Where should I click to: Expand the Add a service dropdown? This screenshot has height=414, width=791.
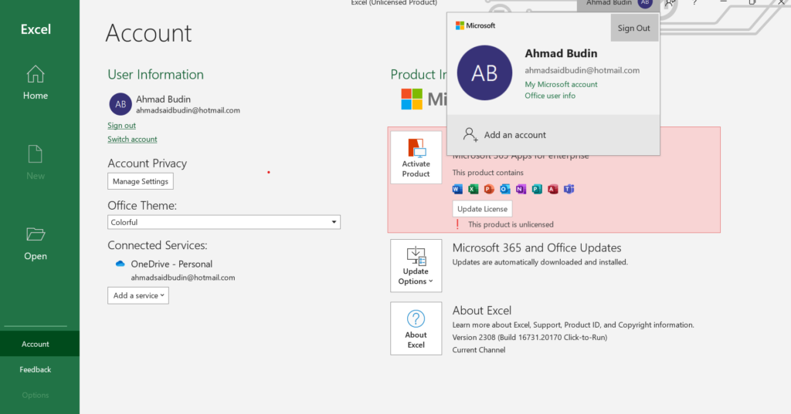pyautogui.click(x=138, y=295)
